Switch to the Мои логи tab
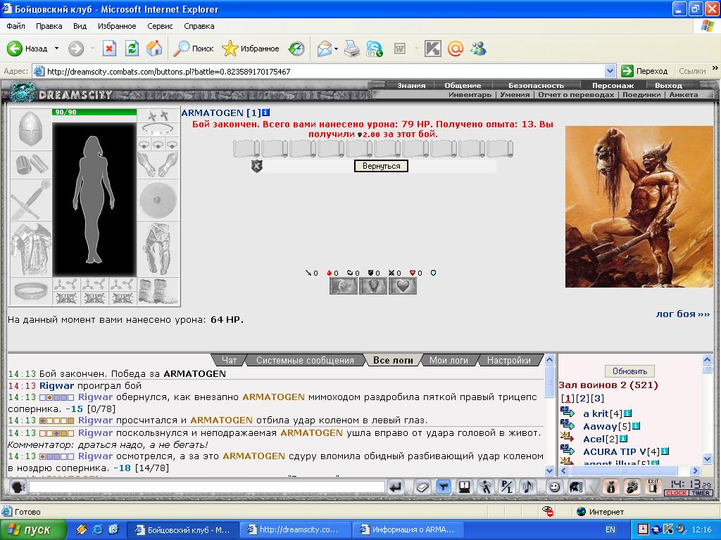 [449, 361]
